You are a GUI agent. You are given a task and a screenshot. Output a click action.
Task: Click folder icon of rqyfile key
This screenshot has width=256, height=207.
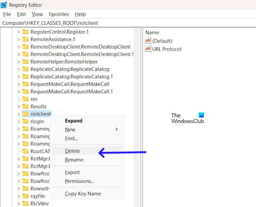(x=26, y=196)
